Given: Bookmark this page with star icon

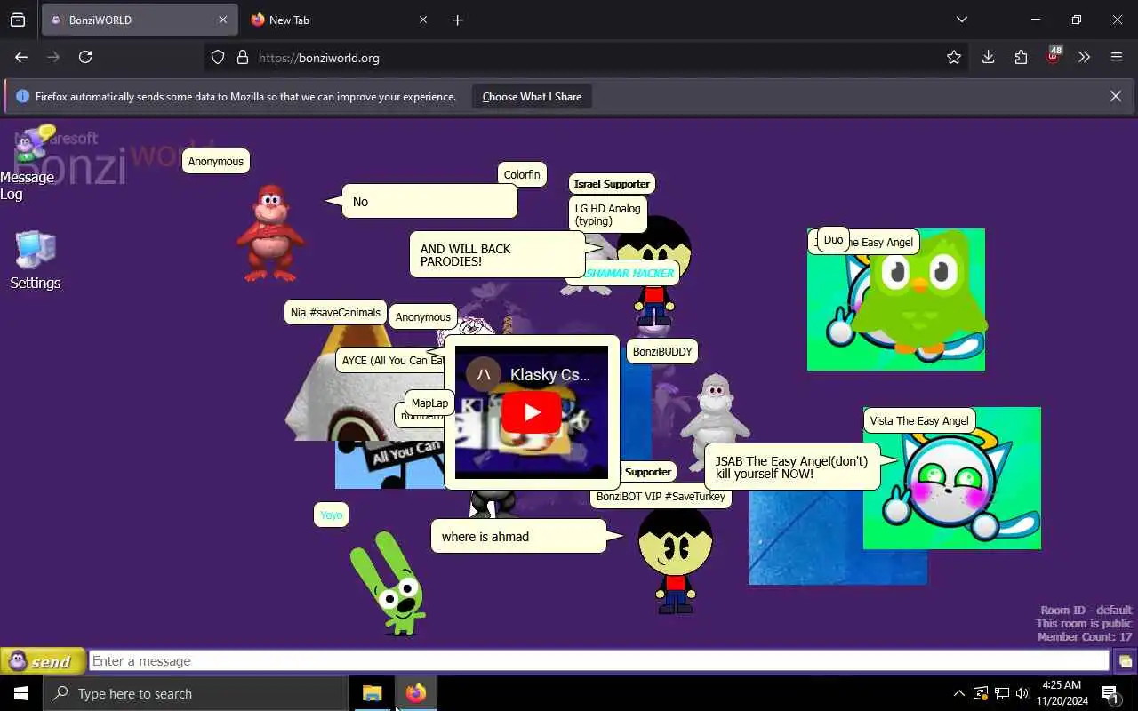Looking at the screenshot, I should tap(954, 57).
